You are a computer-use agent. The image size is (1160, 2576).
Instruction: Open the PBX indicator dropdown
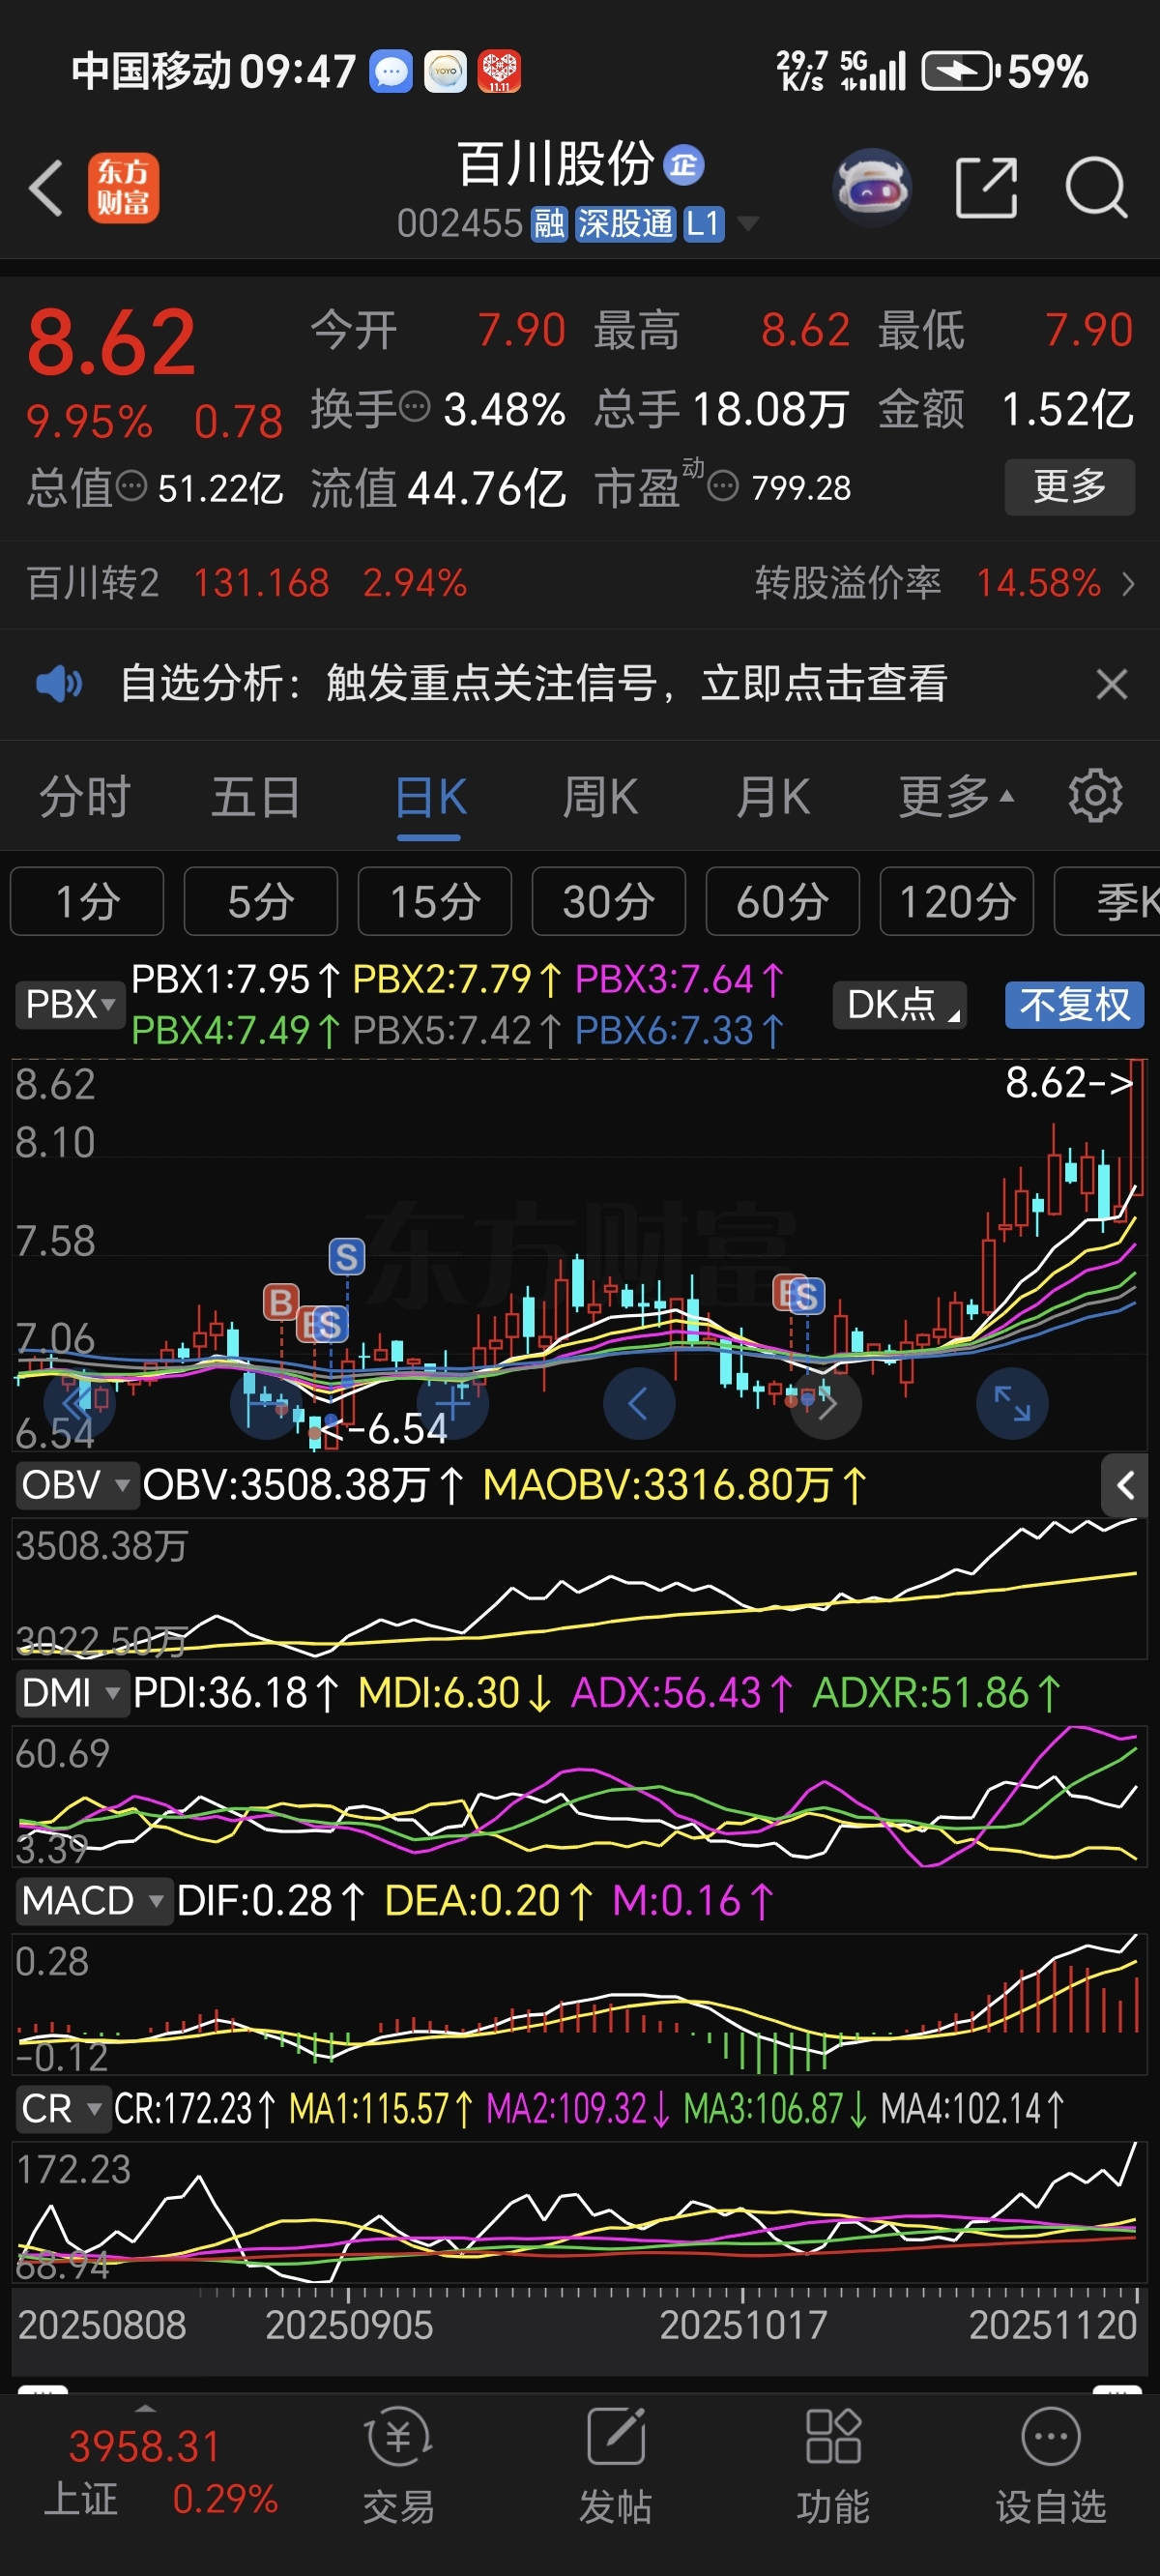click(x=70, y=1004)
